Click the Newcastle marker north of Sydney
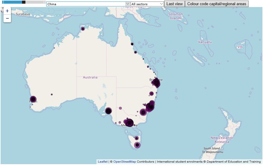This screenshot has width=263, height=166. click(152, 103)
